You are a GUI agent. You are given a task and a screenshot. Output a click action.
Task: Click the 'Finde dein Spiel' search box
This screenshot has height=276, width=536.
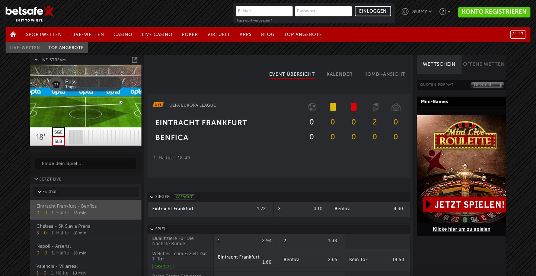pyautogui.click(x=86, y=164)
